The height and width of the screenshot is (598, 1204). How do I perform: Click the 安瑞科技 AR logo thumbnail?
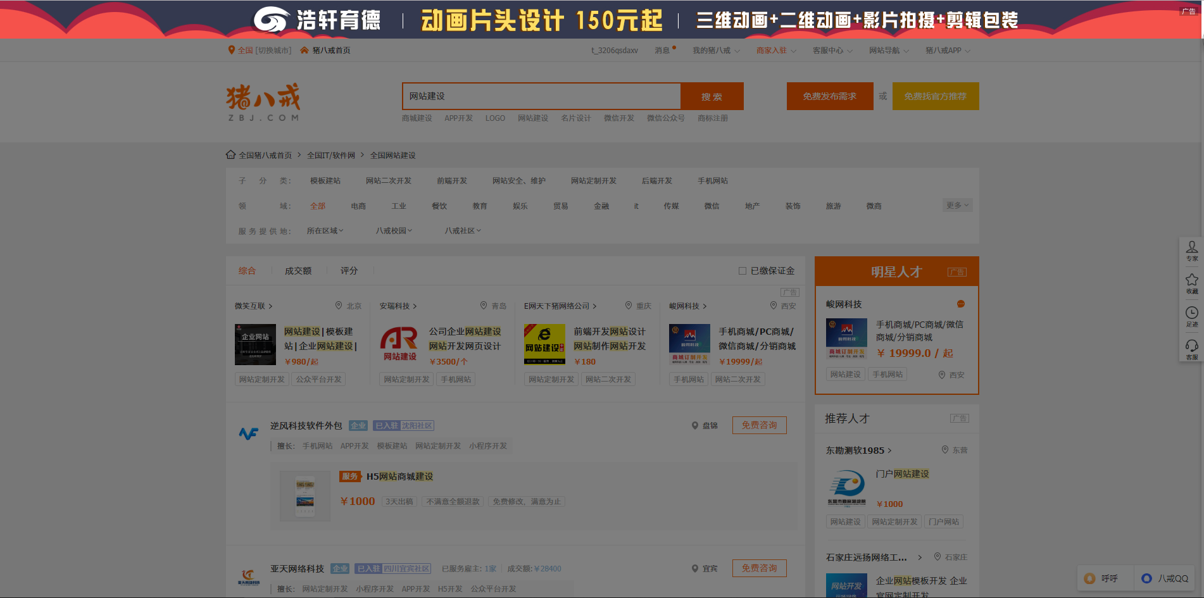tap(400, 344)
